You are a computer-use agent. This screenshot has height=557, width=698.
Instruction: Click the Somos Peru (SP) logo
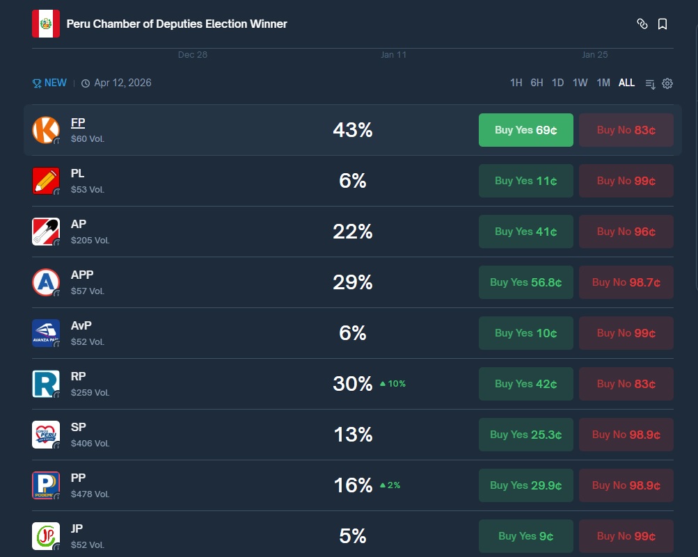[x=46, y=435]
